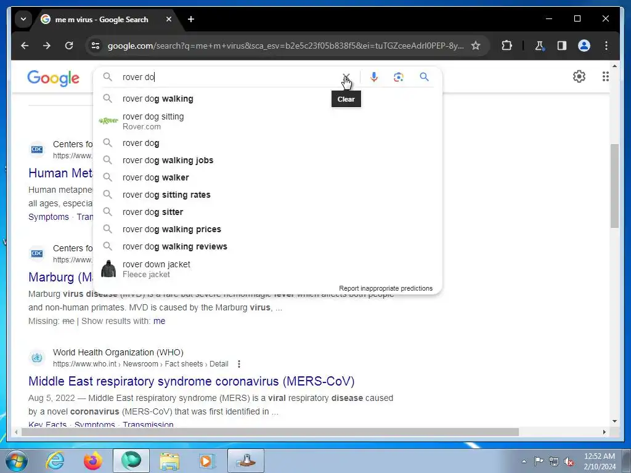The width and height of the screenshot is (631, 473).
Task: Open the taskbar clock and date
Action: 600,461
